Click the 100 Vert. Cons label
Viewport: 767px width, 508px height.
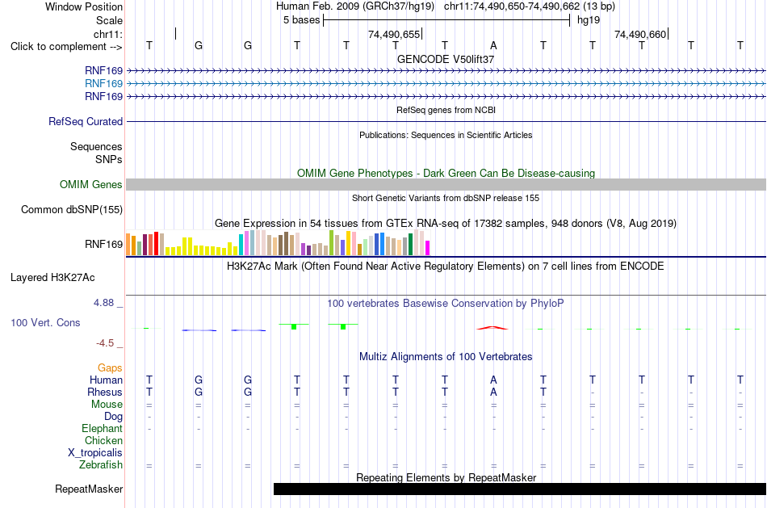click(x=45, y=322)
